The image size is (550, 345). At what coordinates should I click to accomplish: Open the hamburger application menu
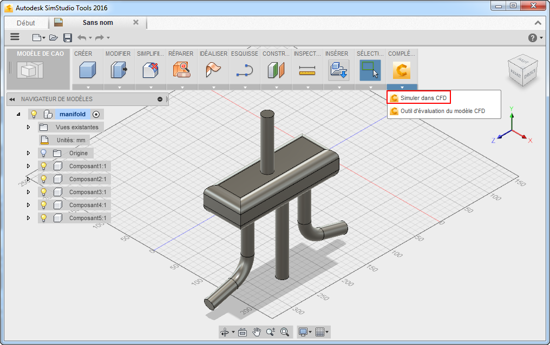[15, 37]
